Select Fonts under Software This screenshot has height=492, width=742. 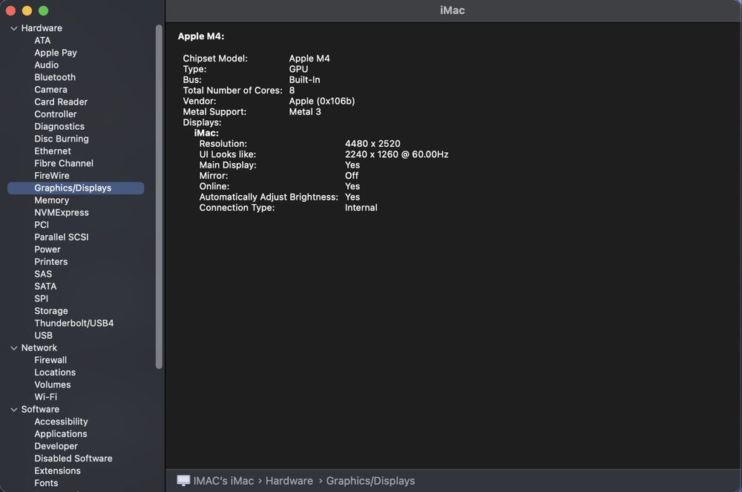tap(46, 484)
